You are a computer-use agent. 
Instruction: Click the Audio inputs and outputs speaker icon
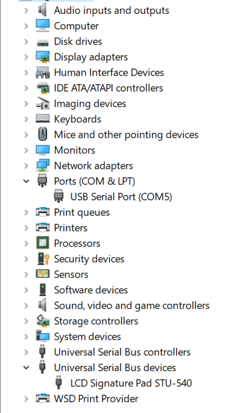42,10
